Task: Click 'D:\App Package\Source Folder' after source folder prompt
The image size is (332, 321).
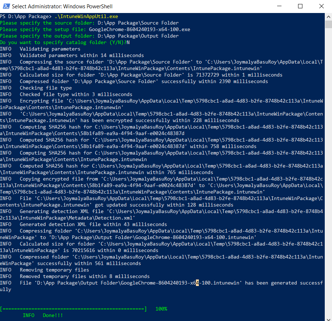Action: [x=138, y=23]
